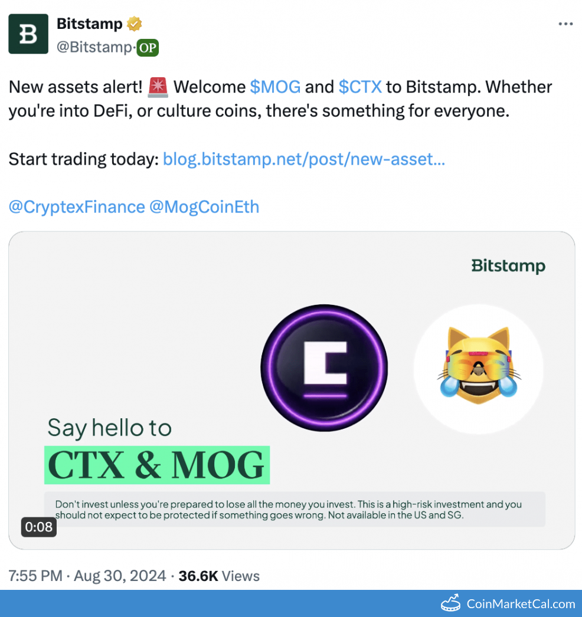Open the $CTX cashtag link
Screen dimensions: 582x617
click(360, 87)
